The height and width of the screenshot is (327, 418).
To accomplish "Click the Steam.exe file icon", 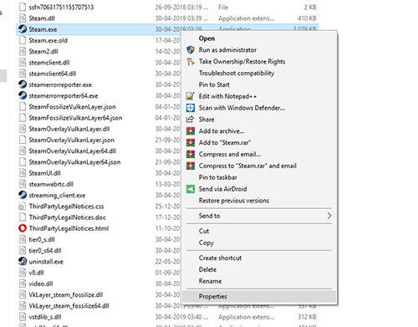I will tap(23, 29).
